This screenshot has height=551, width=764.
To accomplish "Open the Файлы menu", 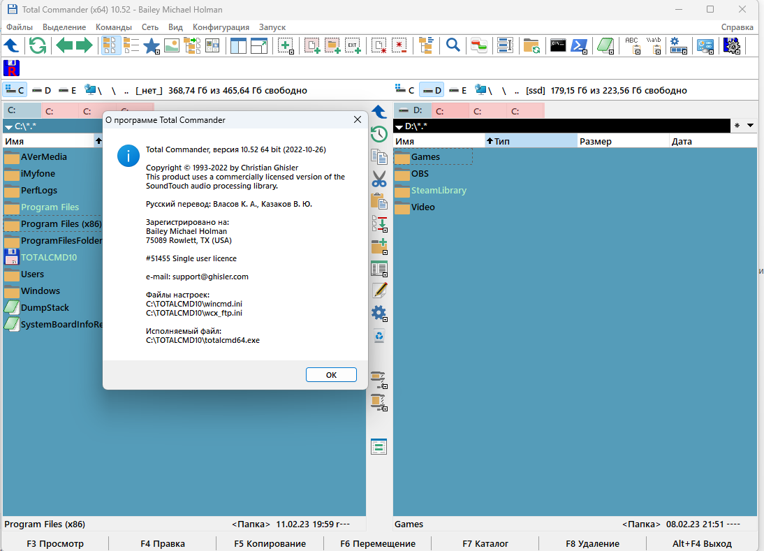I will pos(20,27).
